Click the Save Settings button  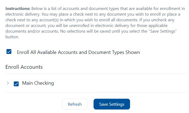(x=112, y=104)
